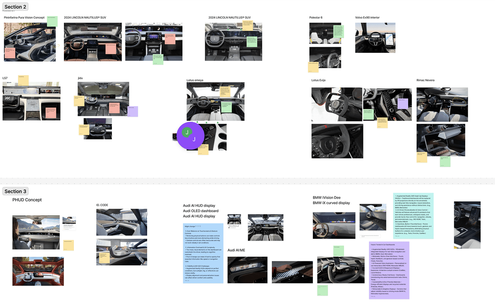Screen dimensions: 495x306
Task: Click the large purple J avatar bubble
Action: (x=191, y=136)
